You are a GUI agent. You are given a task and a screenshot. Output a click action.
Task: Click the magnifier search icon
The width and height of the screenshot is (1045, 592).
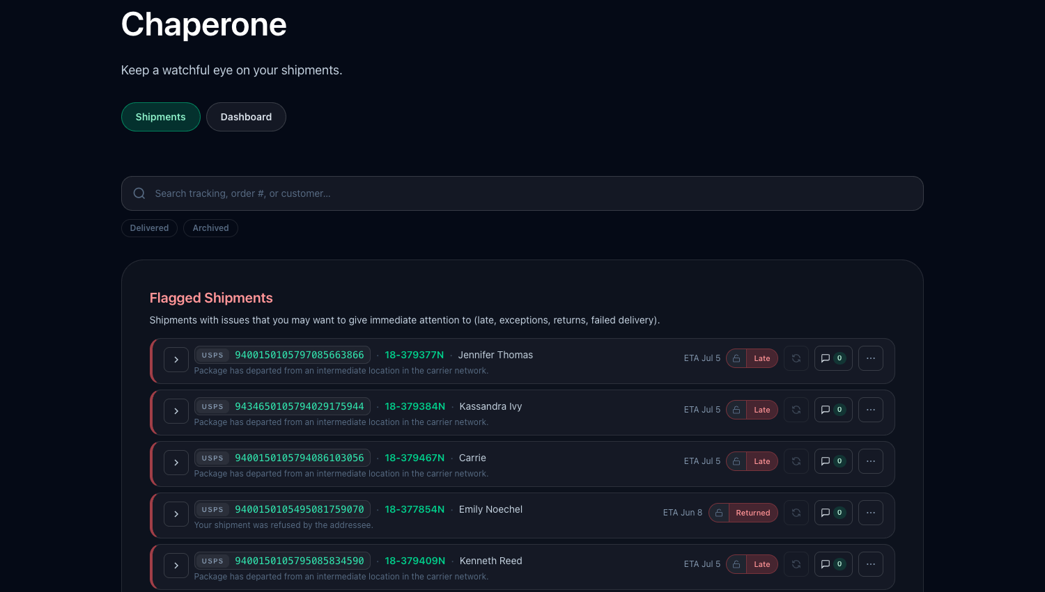click(x=139, y=193)
